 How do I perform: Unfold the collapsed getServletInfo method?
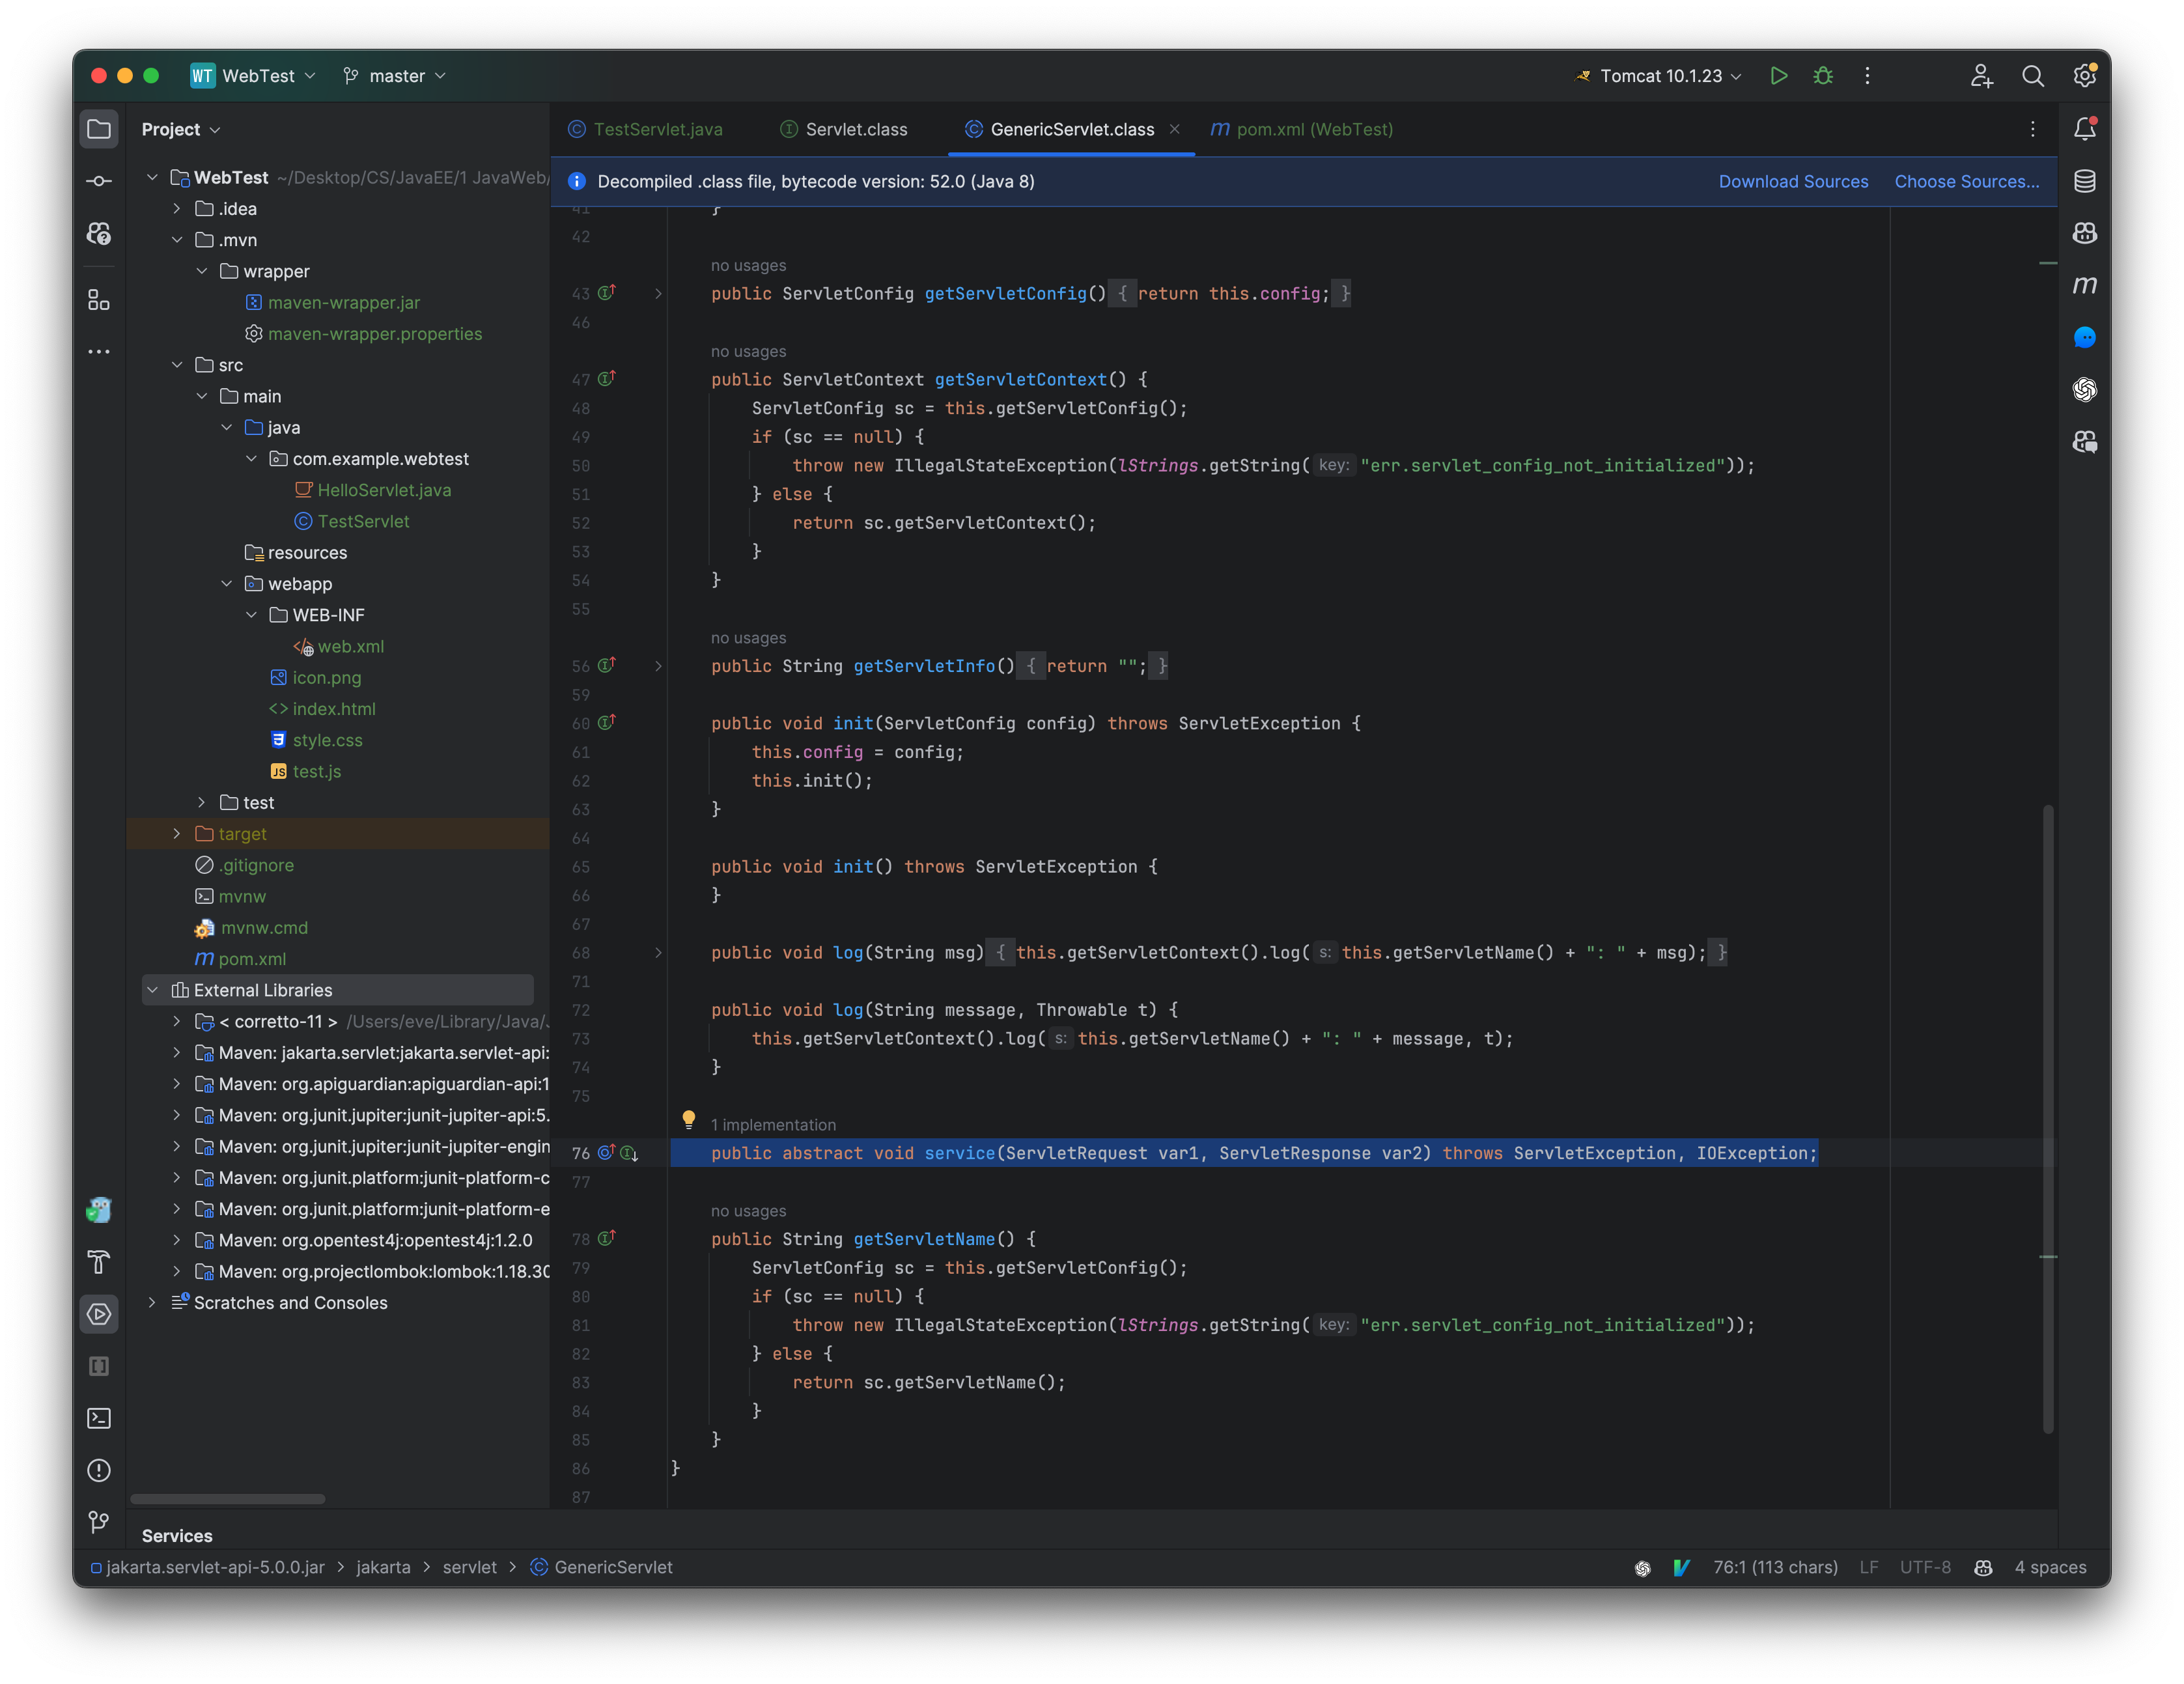(x=658, y=666)
